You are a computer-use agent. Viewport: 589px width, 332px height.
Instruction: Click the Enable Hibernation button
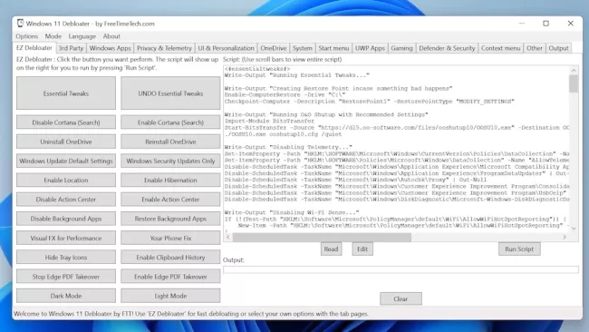(170, 181)
